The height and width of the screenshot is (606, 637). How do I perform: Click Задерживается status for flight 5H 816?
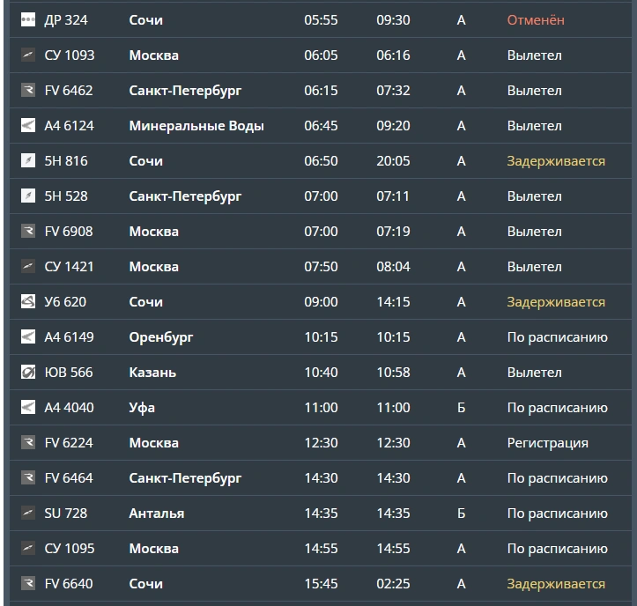point(556,161)
